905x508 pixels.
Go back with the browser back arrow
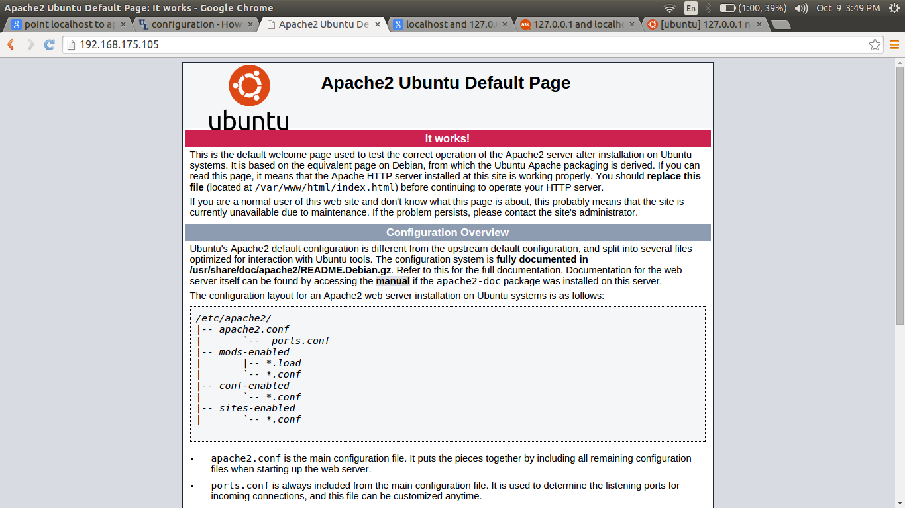(11, 45)
